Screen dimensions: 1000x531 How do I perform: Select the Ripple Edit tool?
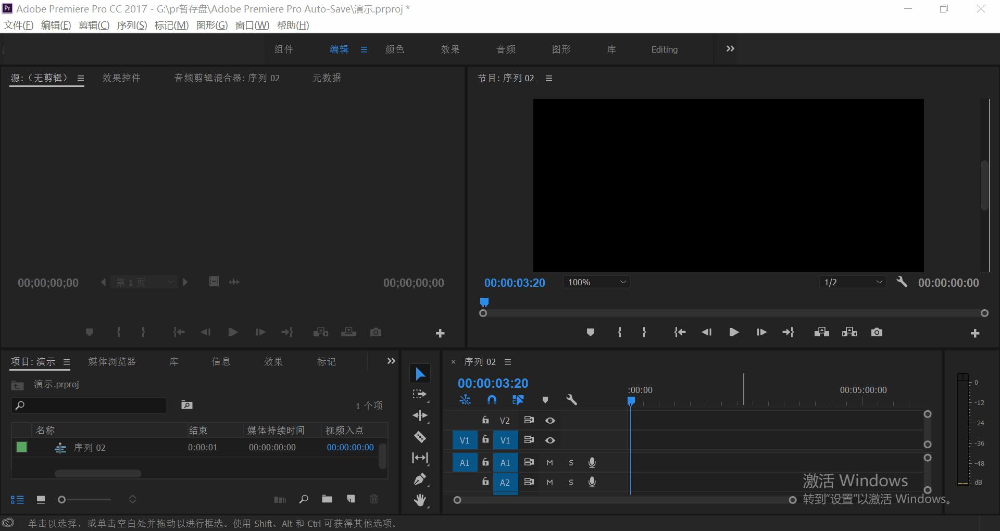[420, 415]
